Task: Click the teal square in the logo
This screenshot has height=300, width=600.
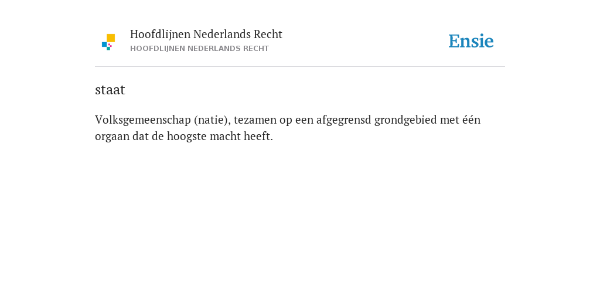Action: pos(108,49)
